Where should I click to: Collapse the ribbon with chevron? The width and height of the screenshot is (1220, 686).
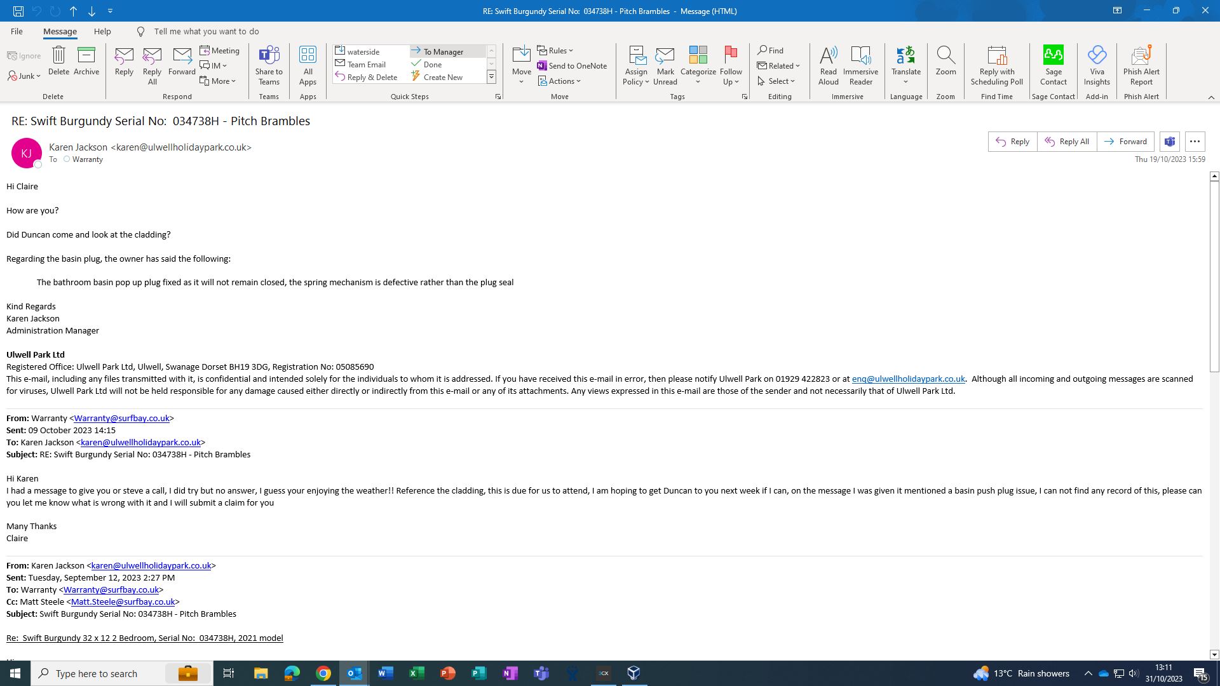pos(1211,97)
